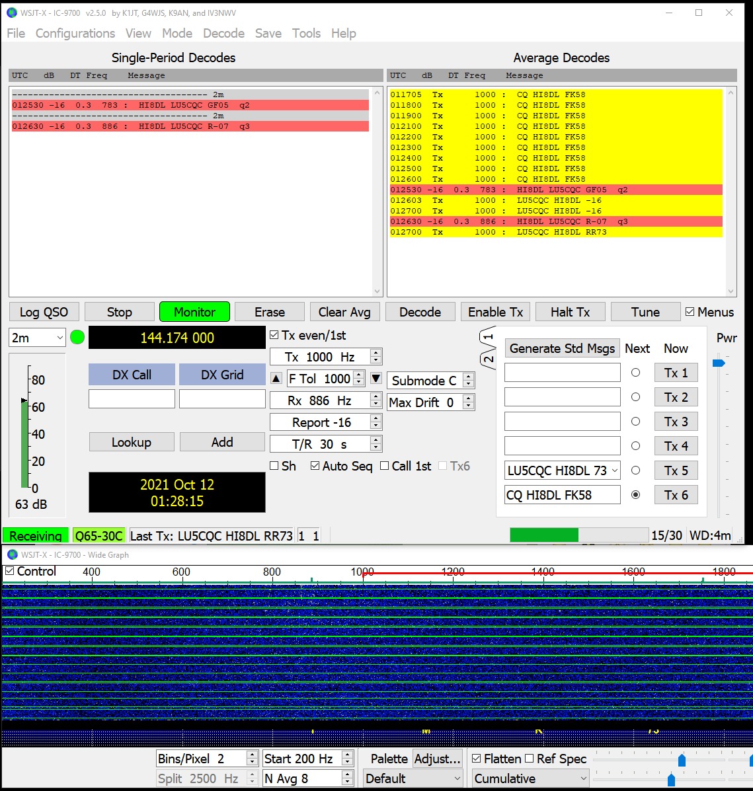
Task: Select vertical tab 1 of message panel
Action: [487, 336]
